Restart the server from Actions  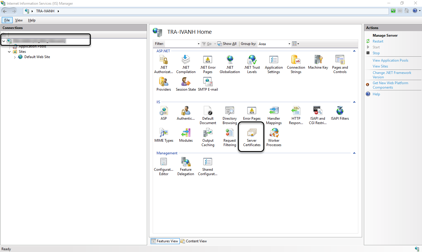tap(378, 41)
